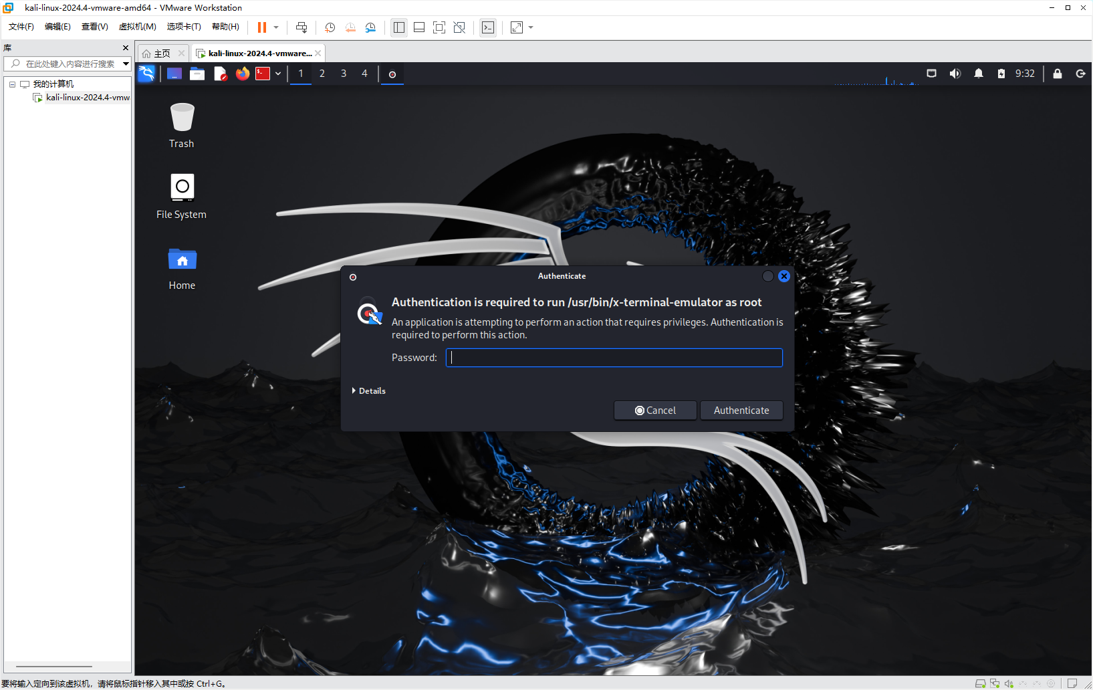Select 我的计算机 in the library
Screen dimensions: 1093x690
coord(53,84)
